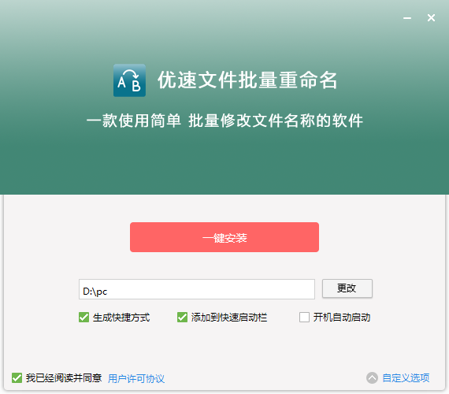The image size is (449, 394).
Task: Click the title 优速文件批量重命名
Action: point(247,80)
